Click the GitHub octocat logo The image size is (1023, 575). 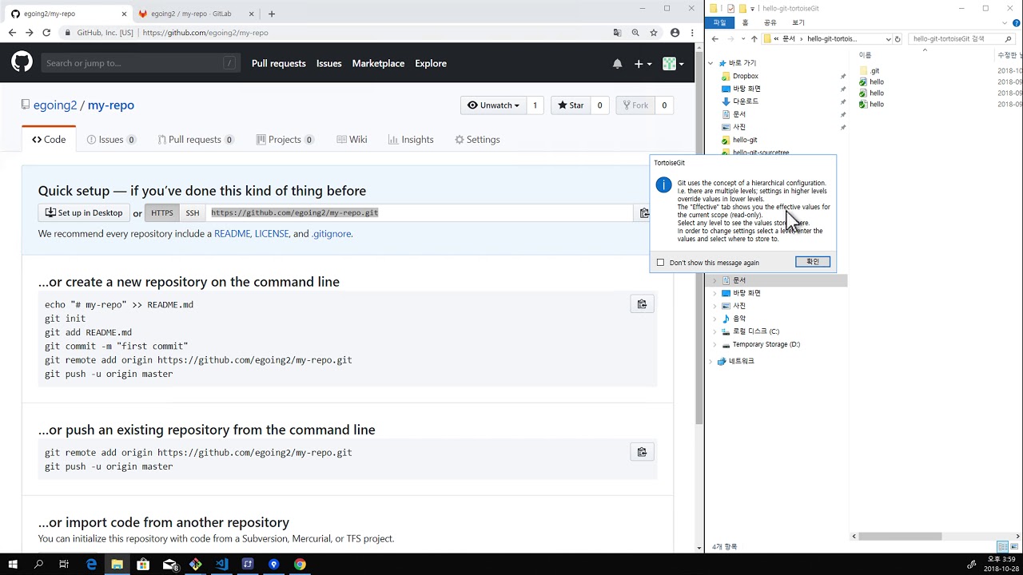pos(22,62)
